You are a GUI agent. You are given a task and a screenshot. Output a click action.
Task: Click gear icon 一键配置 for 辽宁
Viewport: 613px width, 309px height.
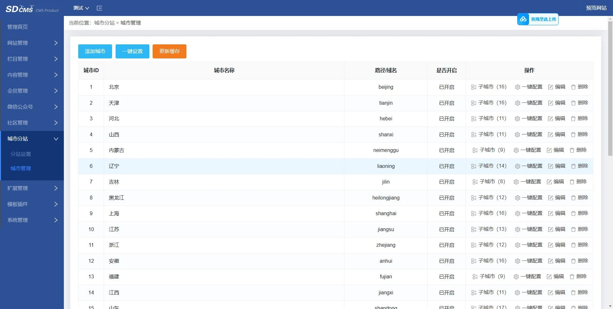click(518, 166)
